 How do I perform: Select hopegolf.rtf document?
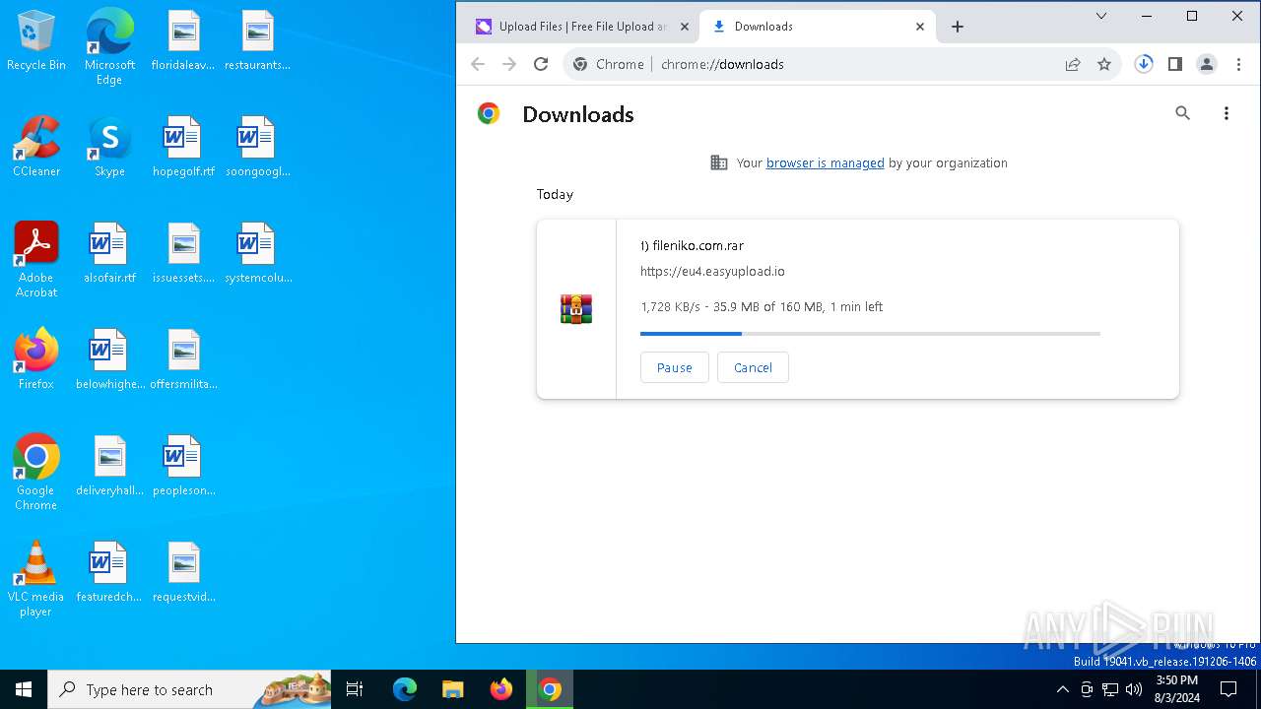[183, 147]
